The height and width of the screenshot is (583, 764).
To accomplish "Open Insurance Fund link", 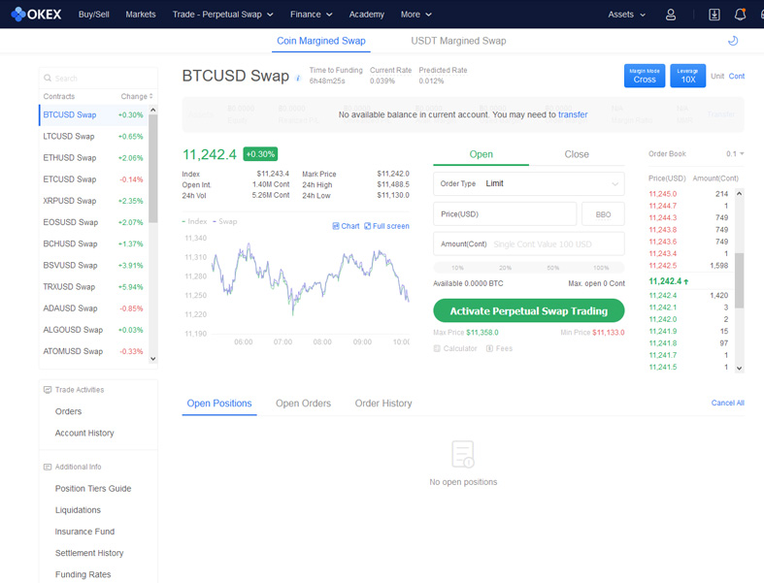I will 84,532.
